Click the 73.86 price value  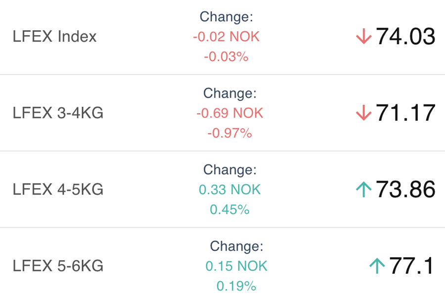click(405, 190)
